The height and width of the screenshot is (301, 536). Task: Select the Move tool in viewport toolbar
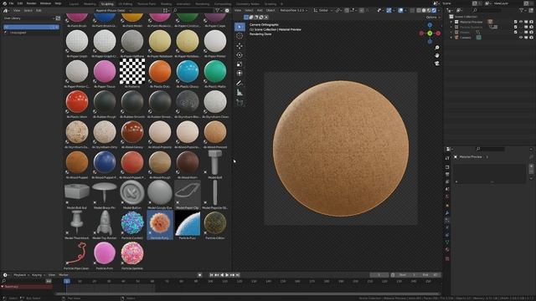[x=240, y=46]
